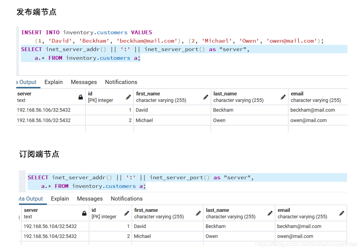361x251 pixels.
Task: Click beckham@mail.com cell in subscriber results
Action: tap(311, 226)
